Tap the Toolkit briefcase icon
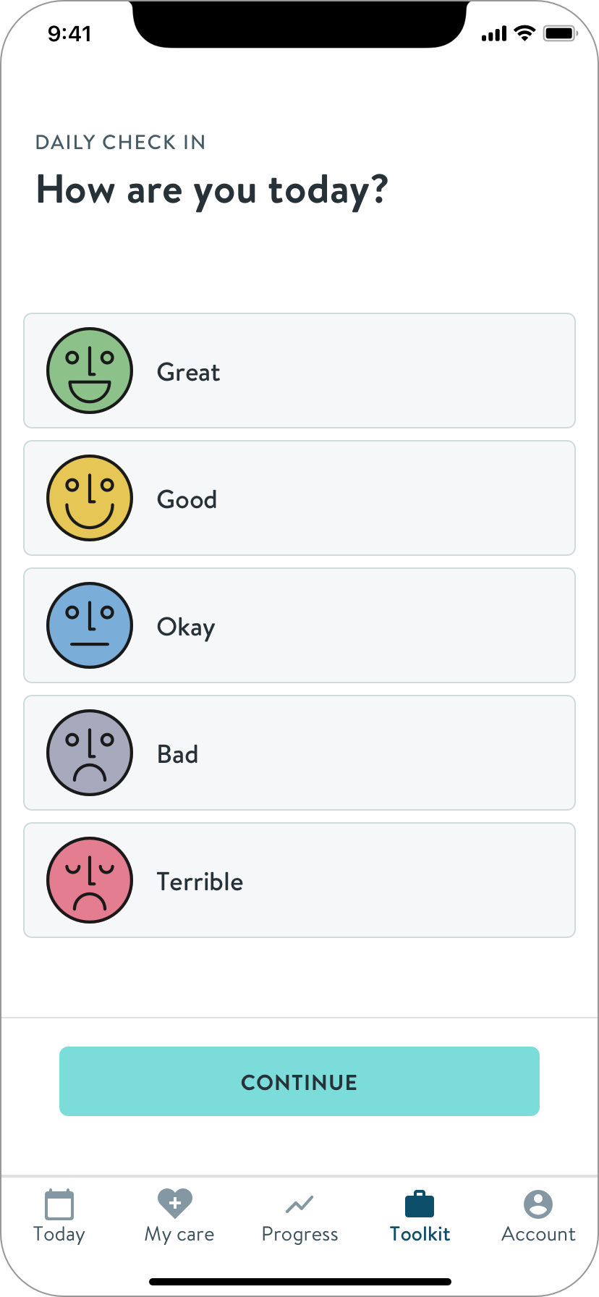The height and width of the screenshot is (1297, 599). click(x=420, y=1204)
